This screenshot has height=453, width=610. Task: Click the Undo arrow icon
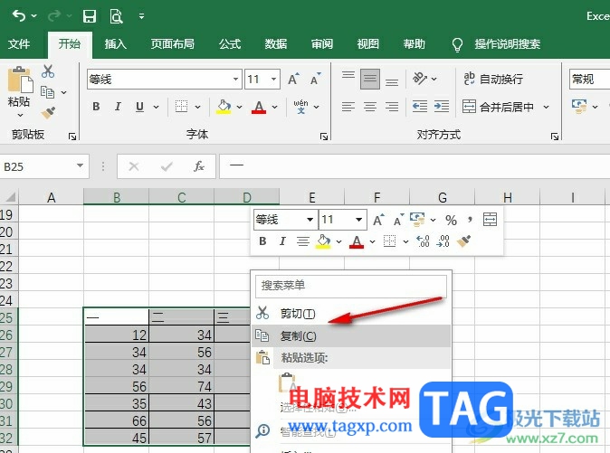19,16
